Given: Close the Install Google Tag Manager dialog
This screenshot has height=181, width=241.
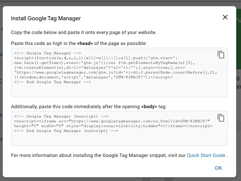Looking at the screenshot, I should click(x=225, y=17).
